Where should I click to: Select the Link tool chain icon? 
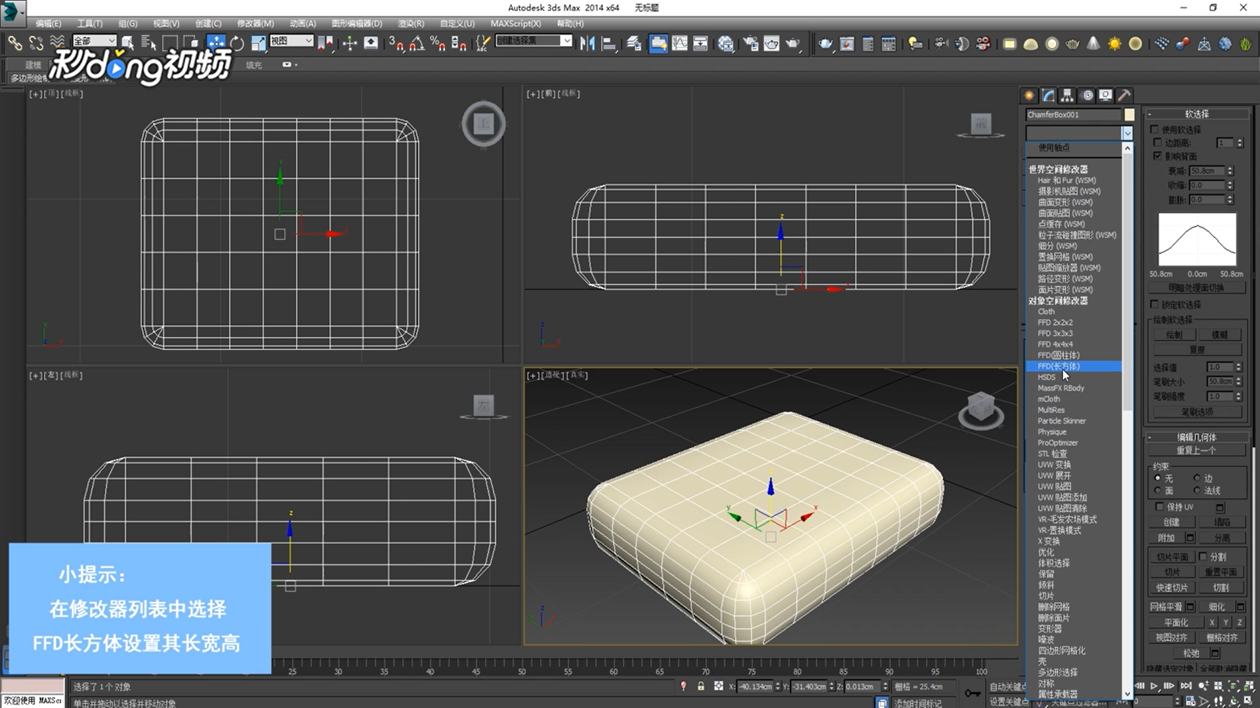tap(14, 43)
